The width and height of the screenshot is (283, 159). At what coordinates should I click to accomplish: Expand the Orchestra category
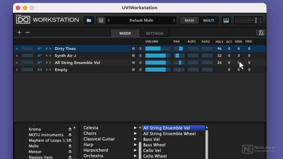[135, 155]
